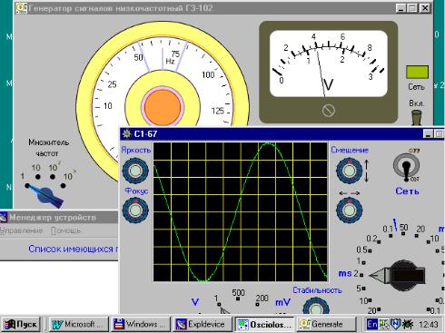Image resolution: width=445 pixels, height=333 pixels.
Task: Click the En language indicator in tray
Action: [x=371, y=324]
